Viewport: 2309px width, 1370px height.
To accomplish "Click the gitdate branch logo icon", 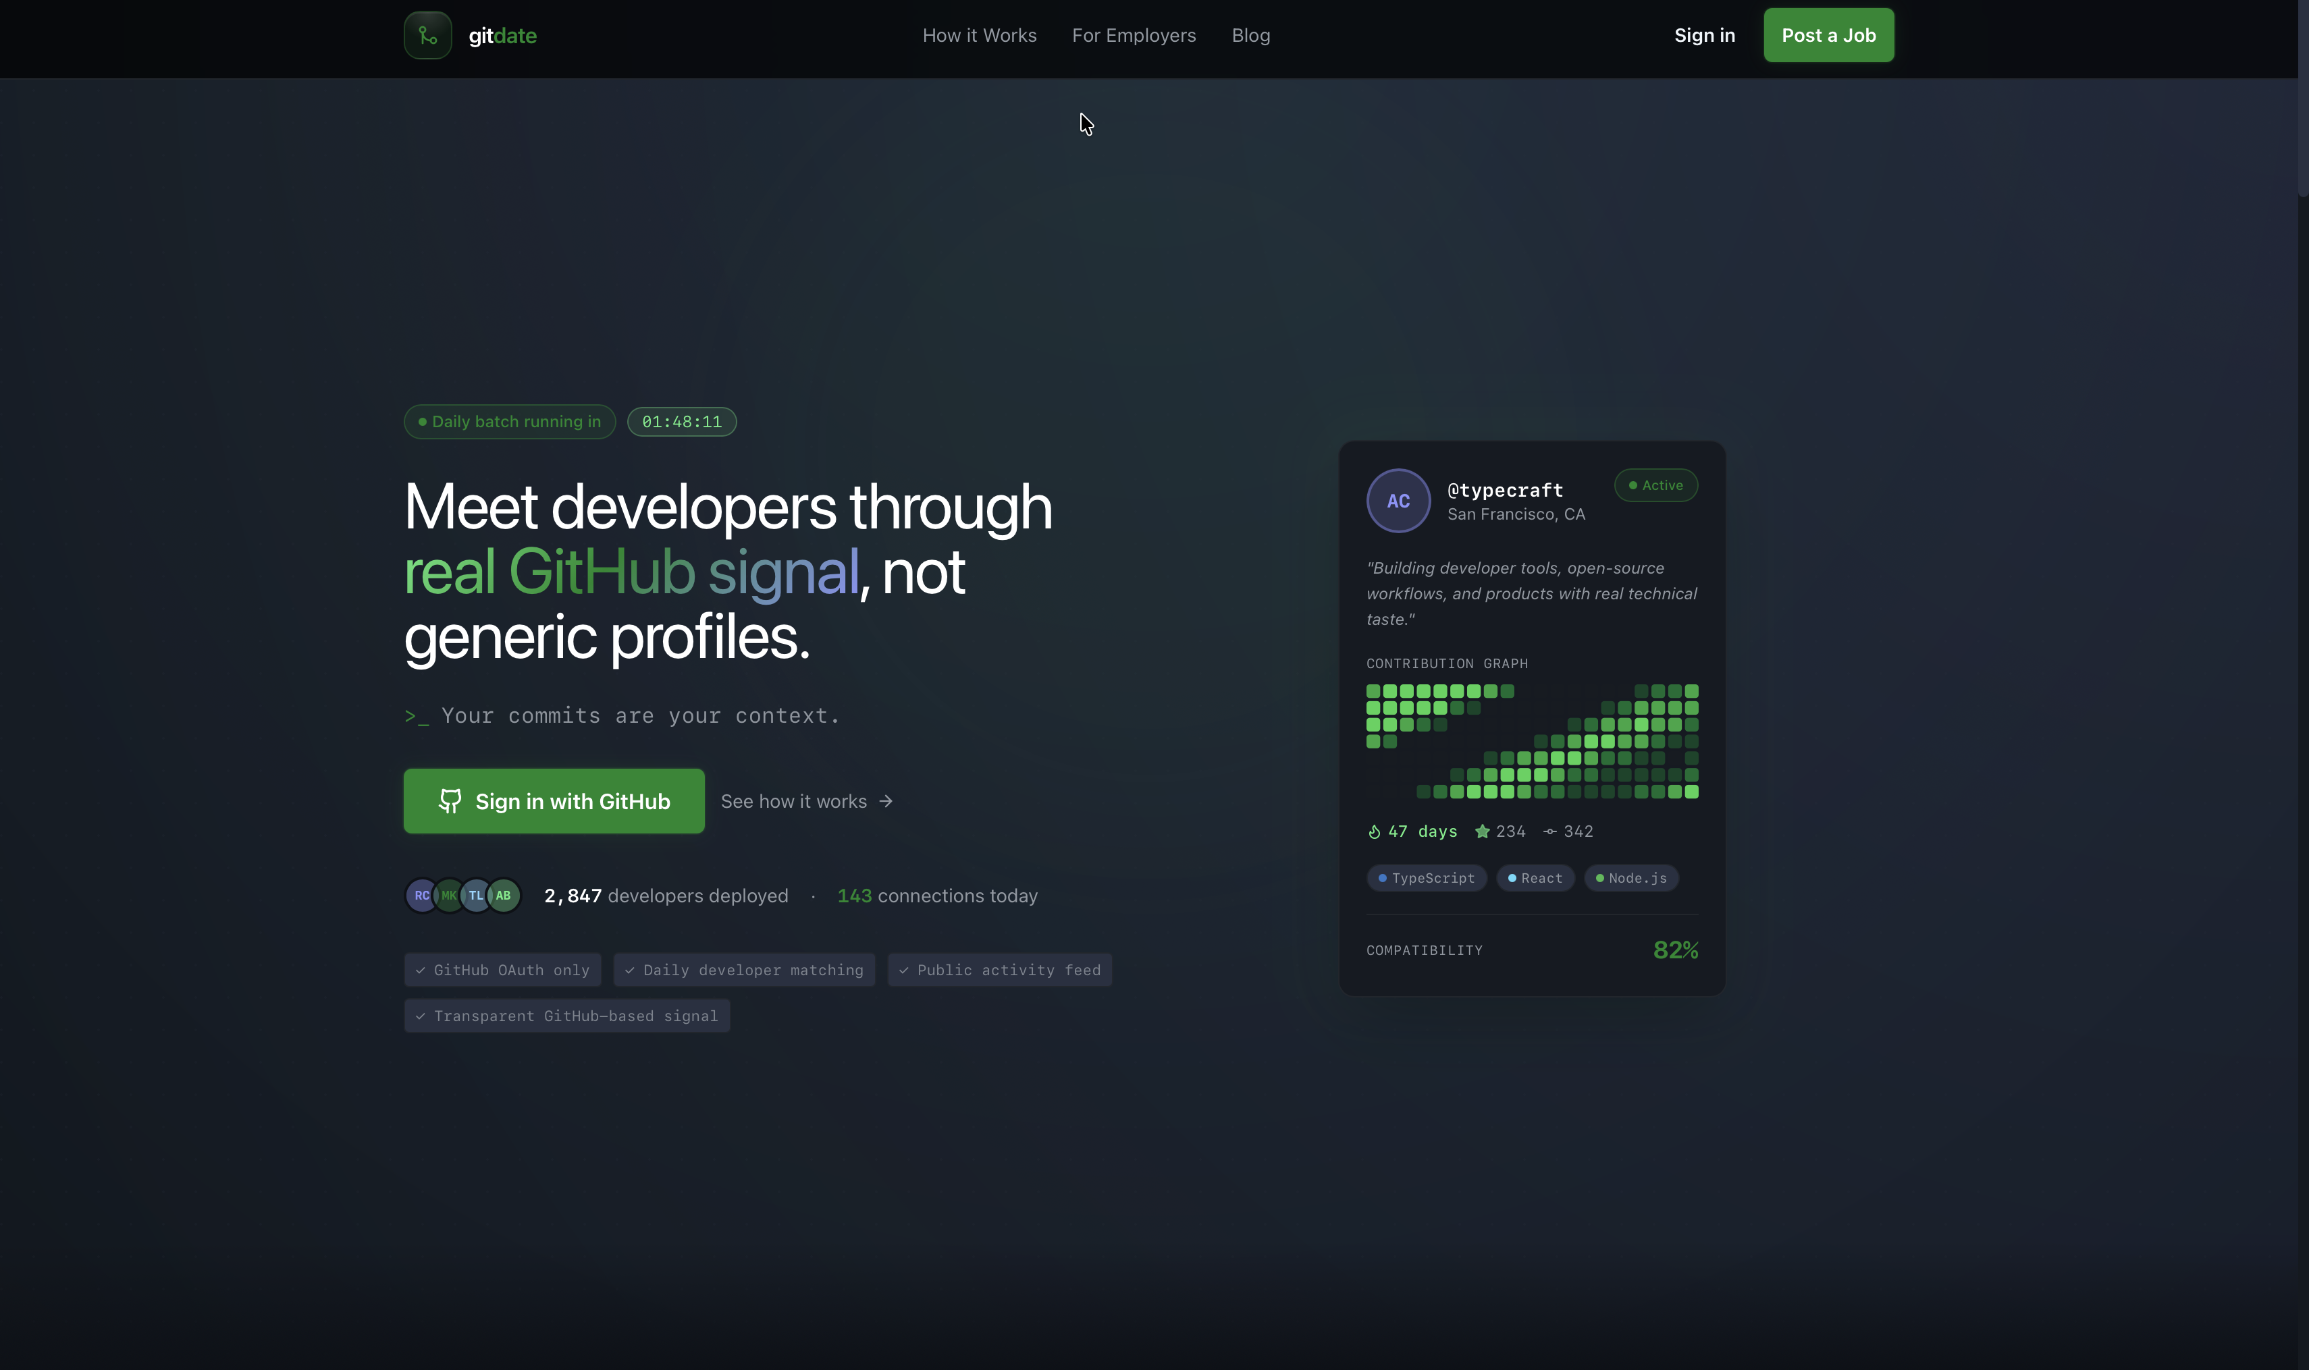I will coord(427,35).
